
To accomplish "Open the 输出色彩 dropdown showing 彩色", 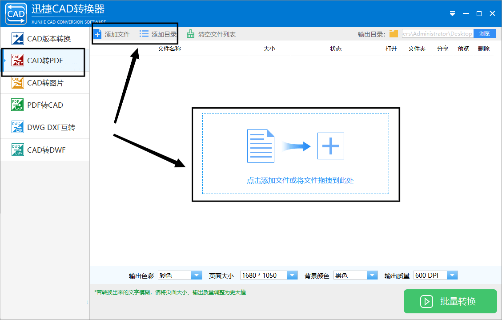I will 180,275.
